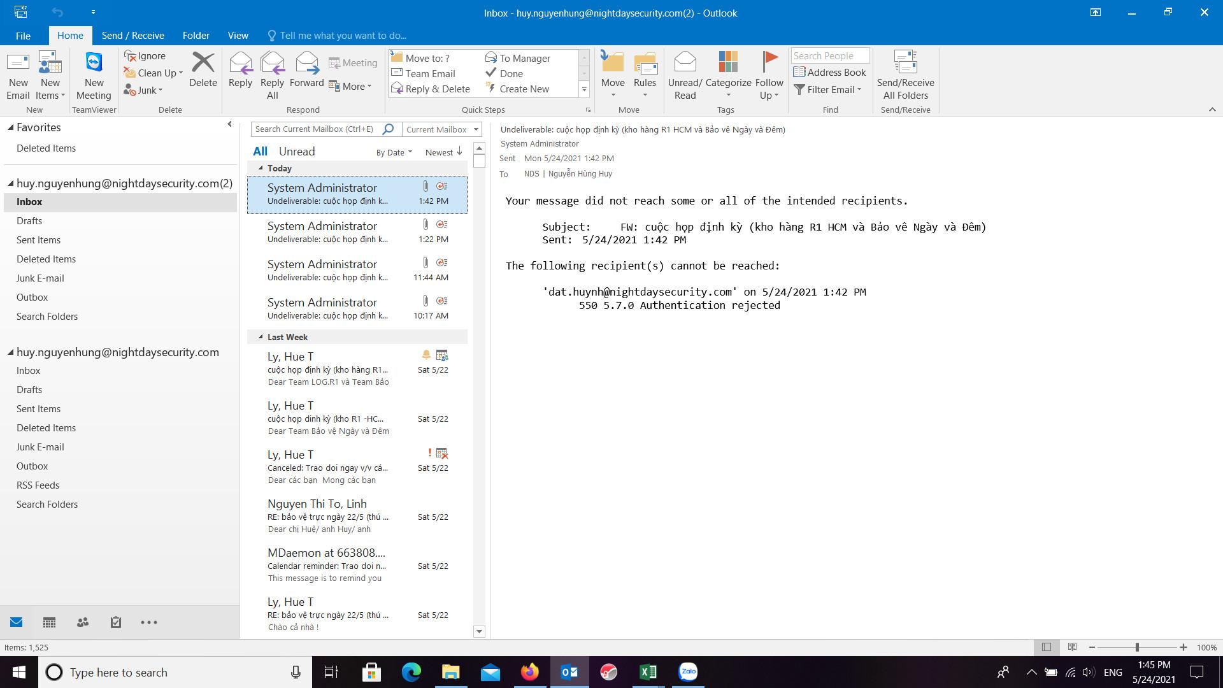The image size is (1223, 688).
Task: Open TeamViewer New Meeting
Action: pyautogui.click(x=94, y=75)
